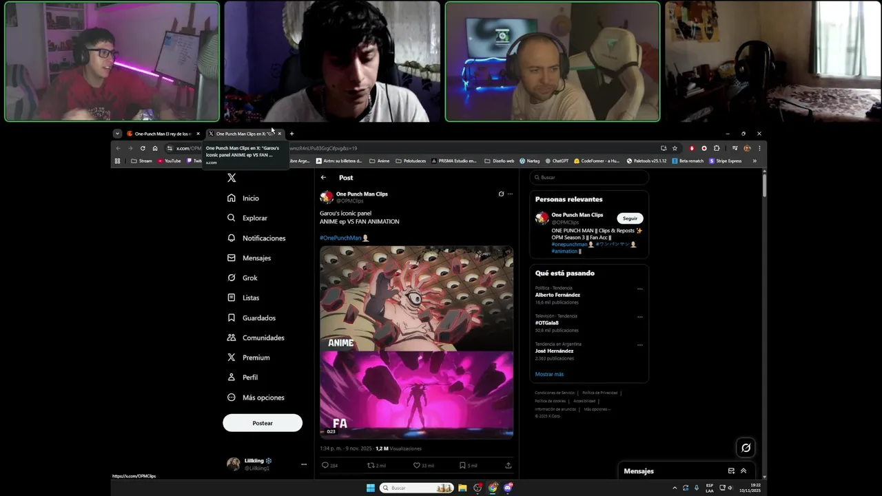882x496 pixels.
Task: Open the Anime bookmarks folder
Action: [x=380, y=161]
